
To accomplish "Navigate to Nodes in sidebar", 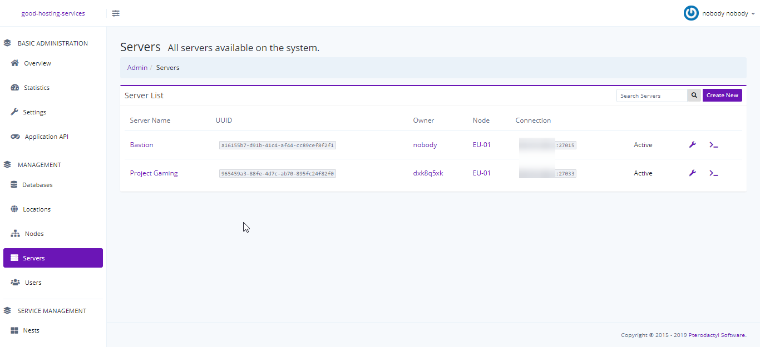I will [x=34, y=234].
